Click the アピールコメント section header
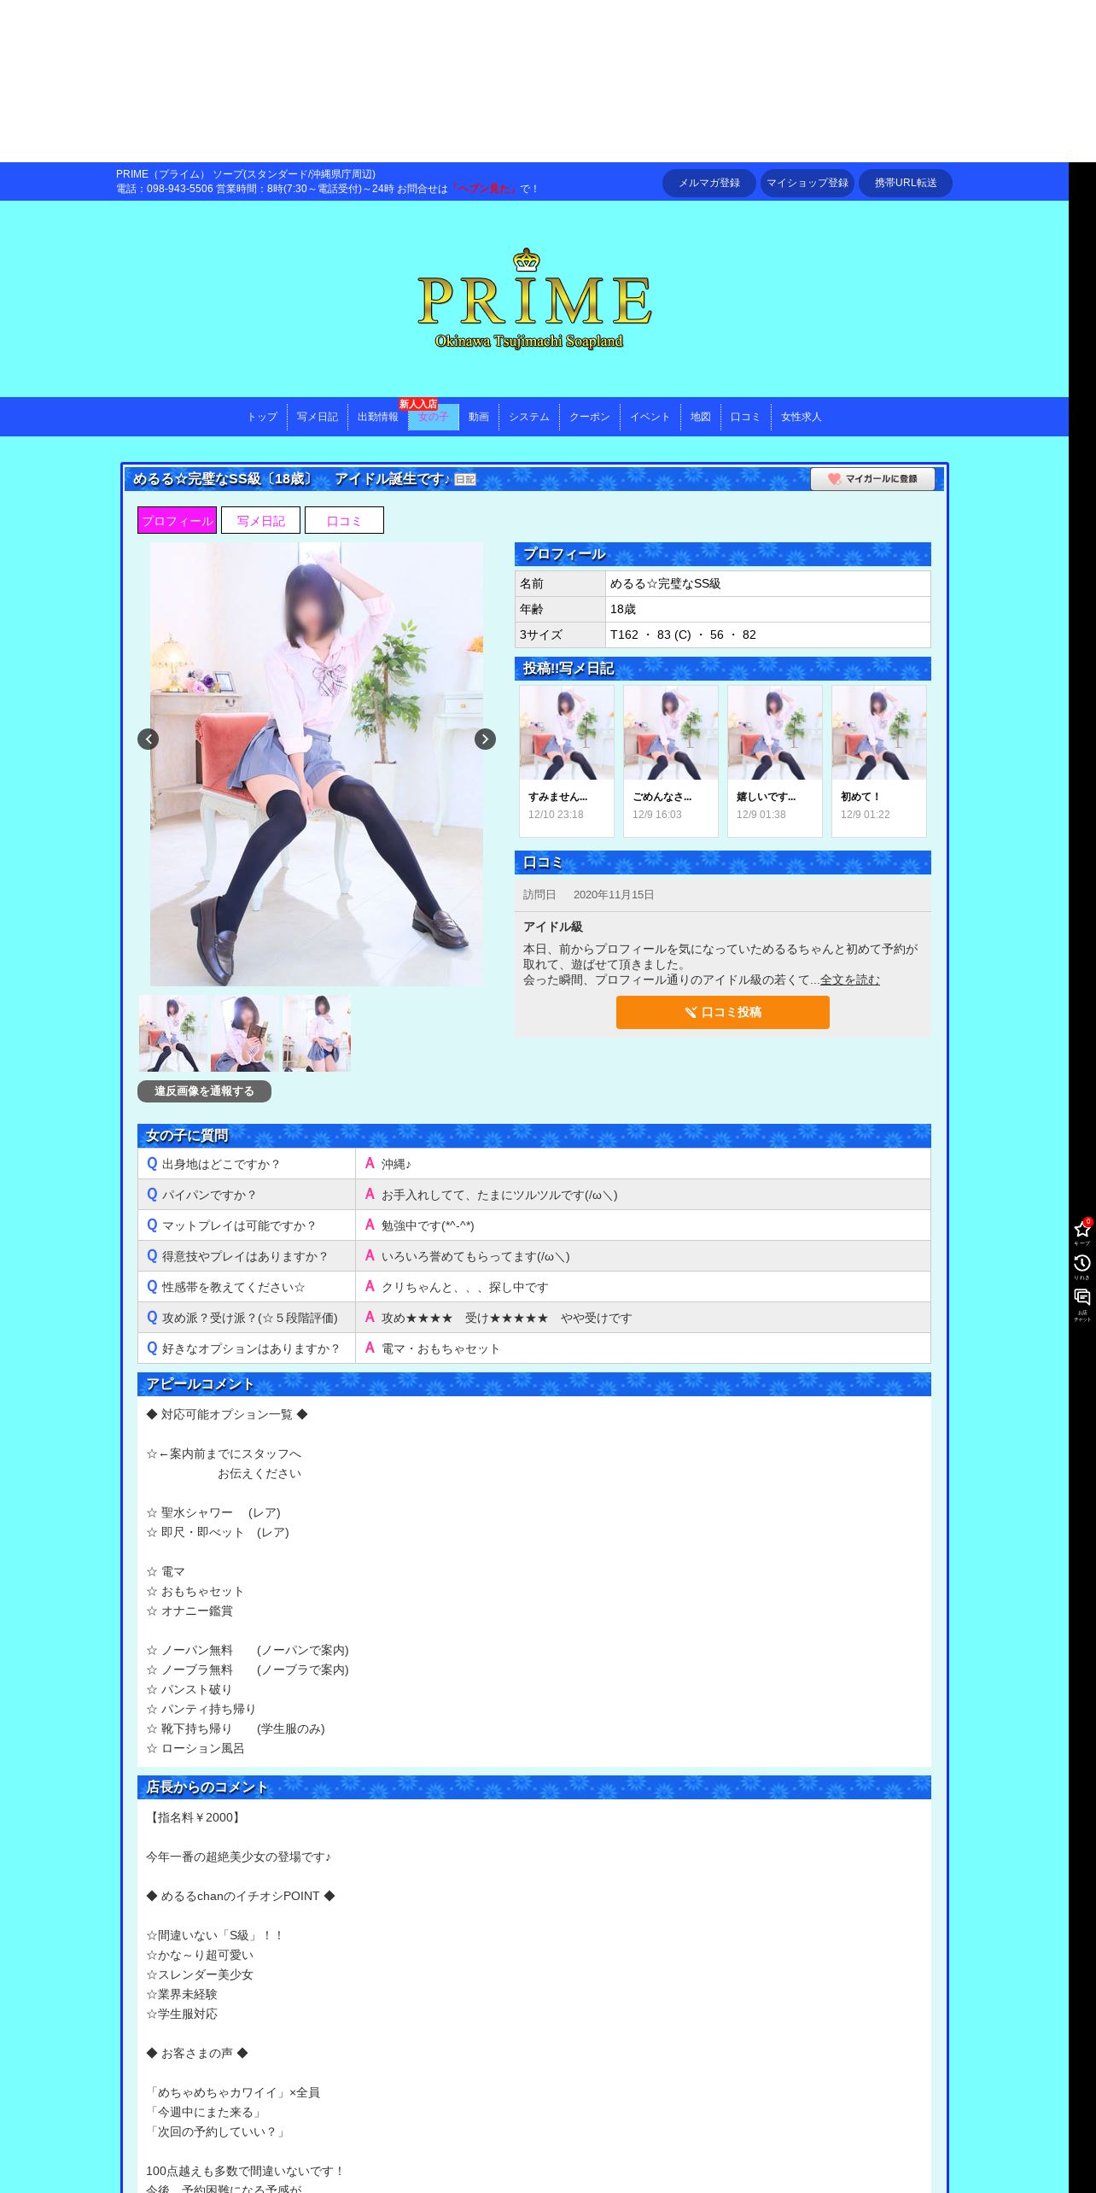Viewport: 1096px width, 2193px height. 534,1384
